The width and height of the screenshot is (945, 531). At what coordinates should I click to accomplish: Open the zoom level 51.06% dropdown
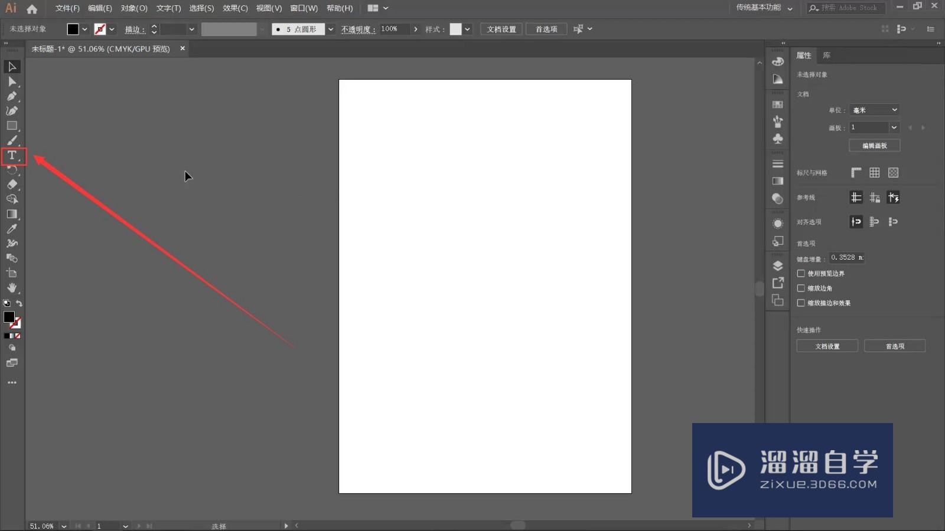coord(64,526)
